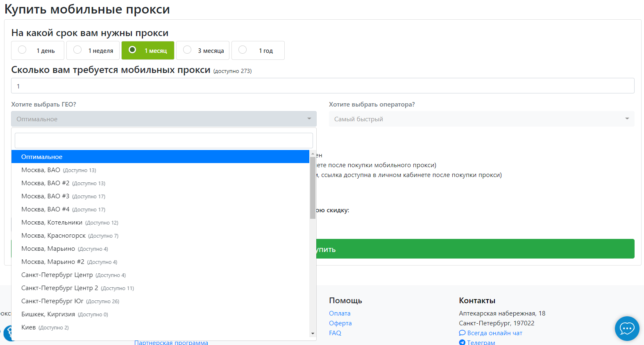Choose Москва, ВАО #3 option
The height and width of the screenshot is (345, 644).
(x=160, y=196)
